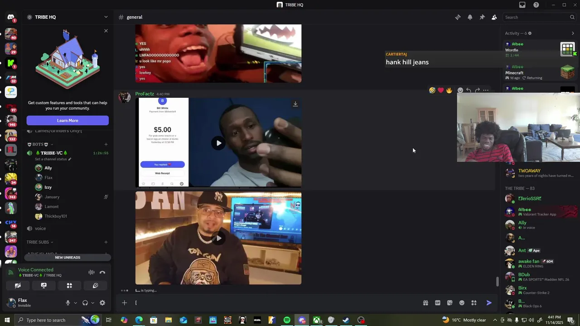Click the Voice Connected signal icon
The image size is (580, 326).
[x=10, y=272]
